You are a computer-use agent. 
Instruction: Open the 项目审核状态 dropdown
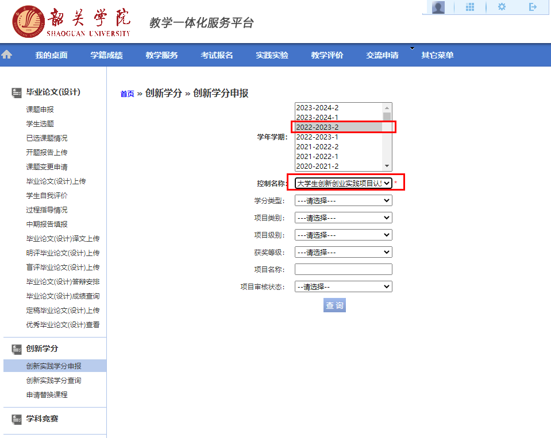[x=343, y=286]
